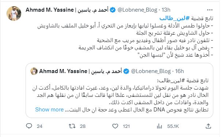Expand quoted tweet with Show more
221x137 pixels.
click(x=49, y=110)
